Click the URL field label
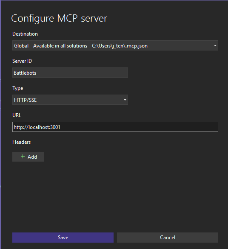 point(17,115)
